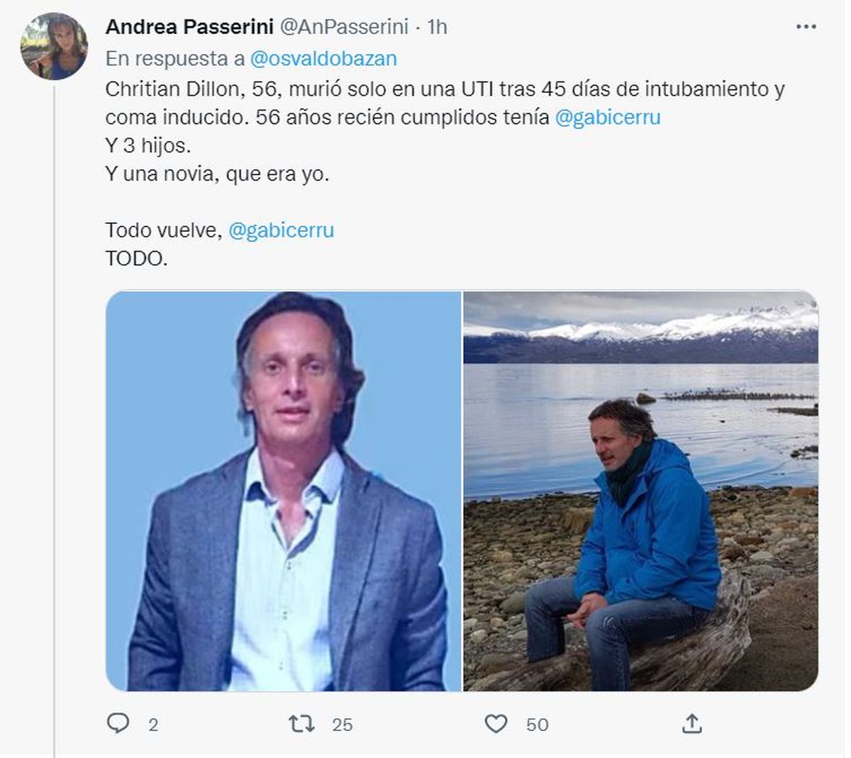Visit the @osvaldobazan mention in the reply line
This screenshot has height=758, width=851.
pos(323,58)
